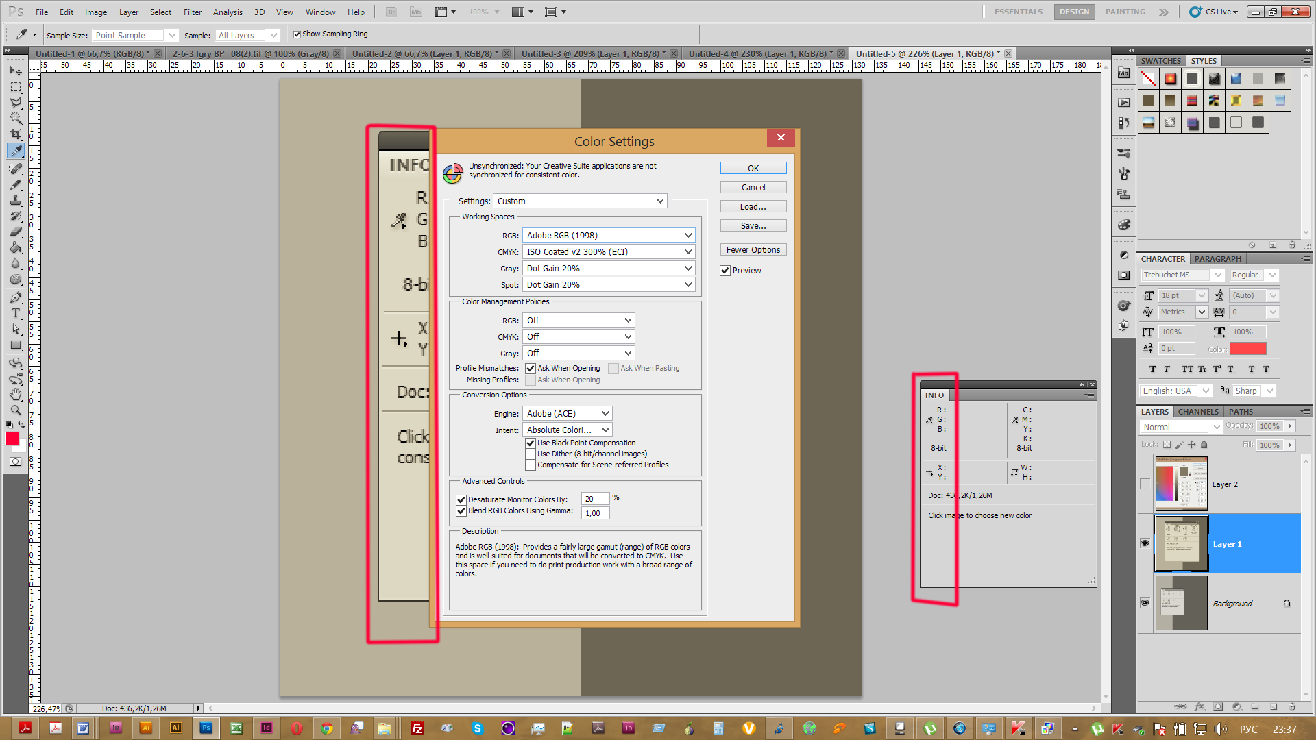
Task: Open Intent Absolute Colorimetric dropdown
Action: 567,430
